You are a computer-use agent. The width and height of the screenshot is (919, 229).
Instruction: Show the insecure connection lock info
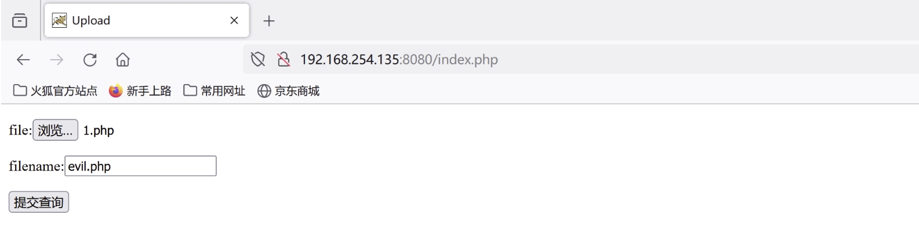point(283,59)
